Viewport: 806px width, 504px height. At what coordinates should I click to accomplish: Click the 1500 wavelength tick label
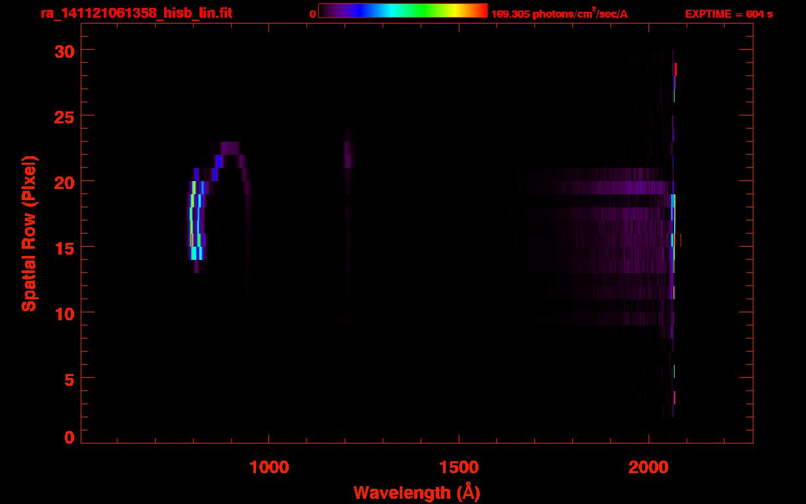coord(458,467)
